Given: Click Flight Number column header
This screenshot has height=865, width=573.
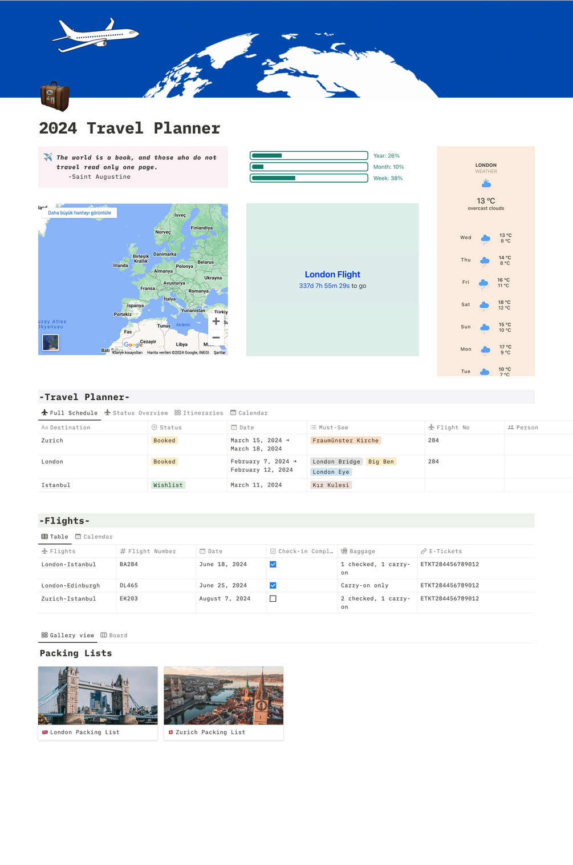Looking at the screenshot, I should [156, 552].
